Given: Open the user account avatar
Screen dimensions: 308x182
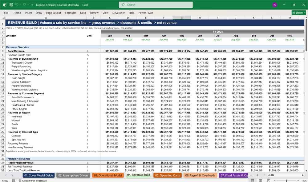Looking at the screenshot, I should tap(275, 5).
